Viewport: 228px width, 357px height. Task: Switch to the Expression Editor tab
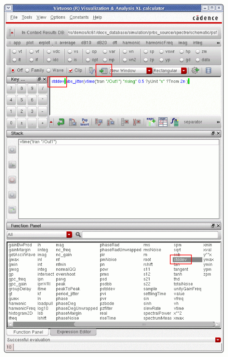(74, 332)
